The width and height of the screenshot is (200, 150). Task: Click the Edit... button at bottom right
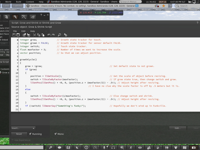tap(177, 128)
